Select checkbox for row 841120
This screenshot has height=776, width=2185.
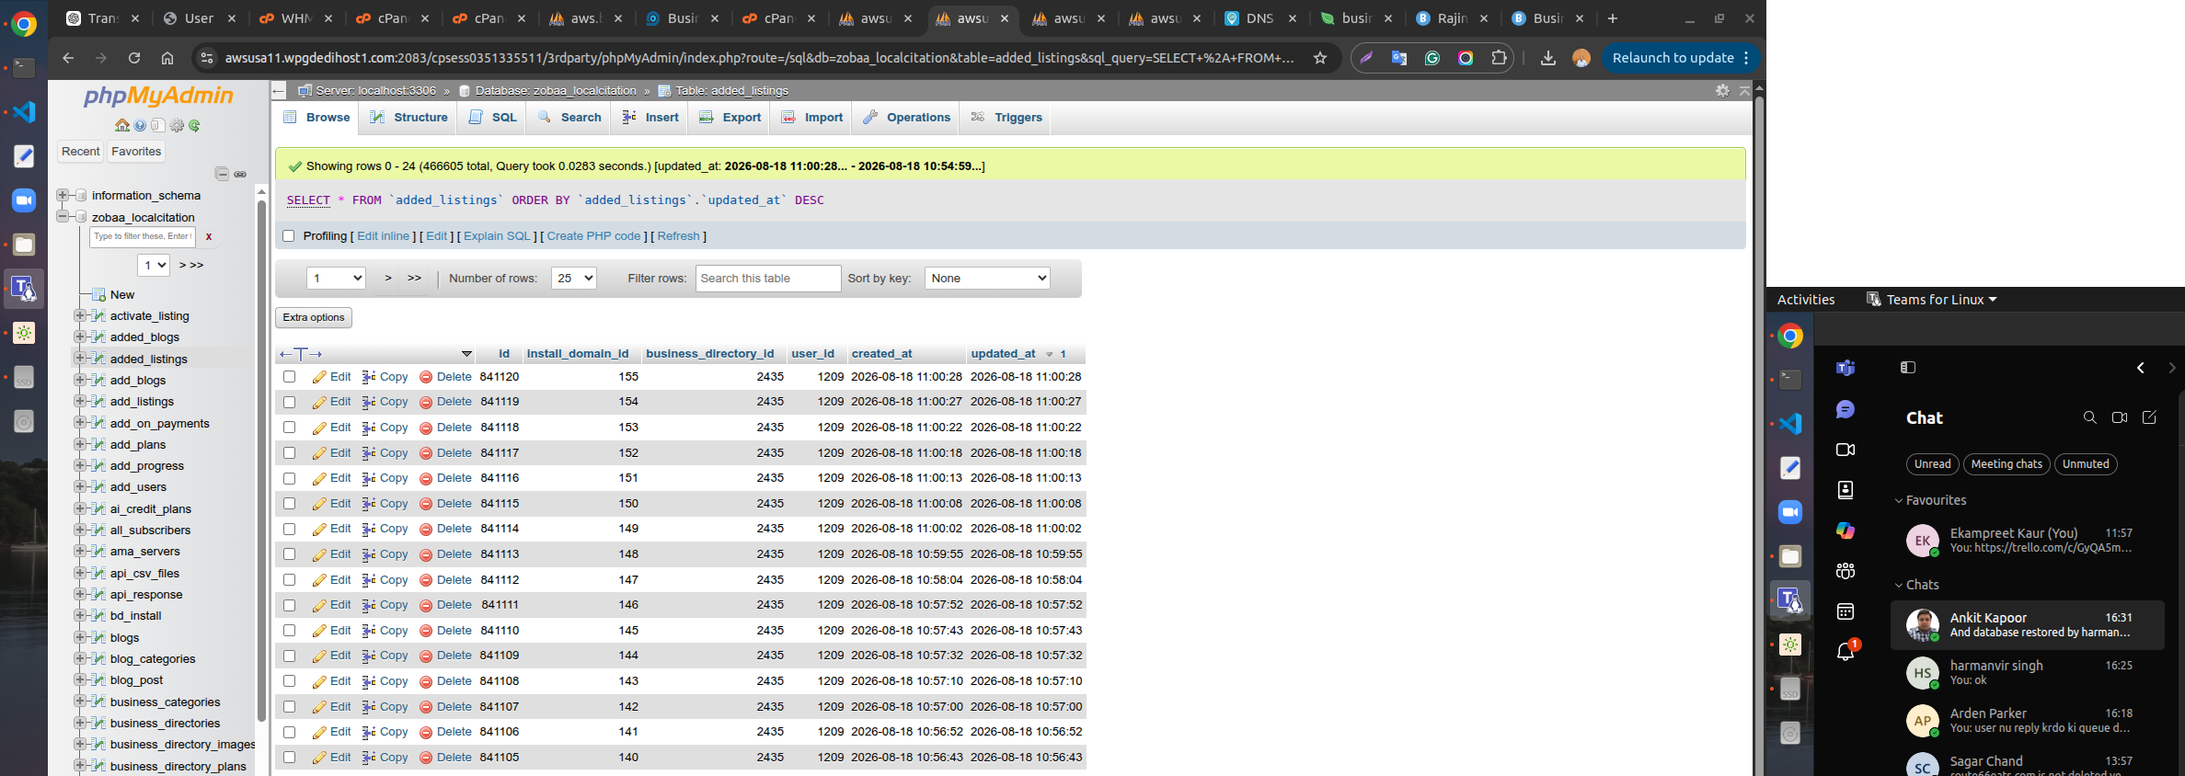[x=290, y=377]
